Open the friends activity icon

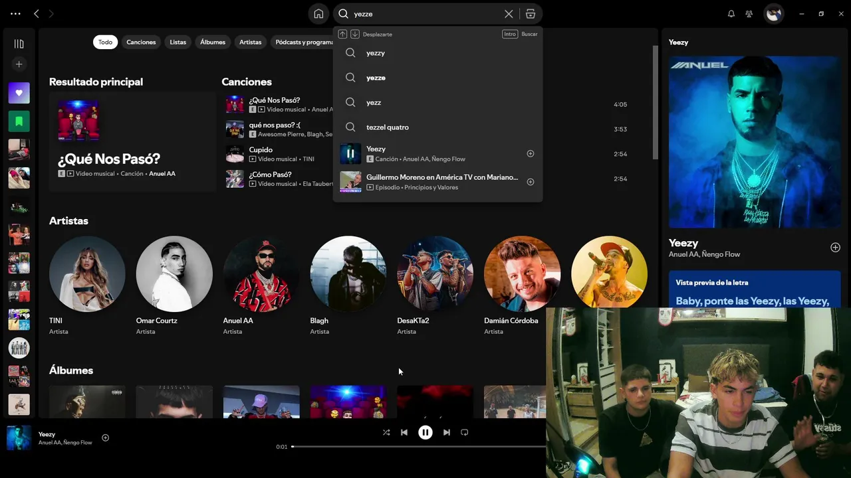(749, 13)
